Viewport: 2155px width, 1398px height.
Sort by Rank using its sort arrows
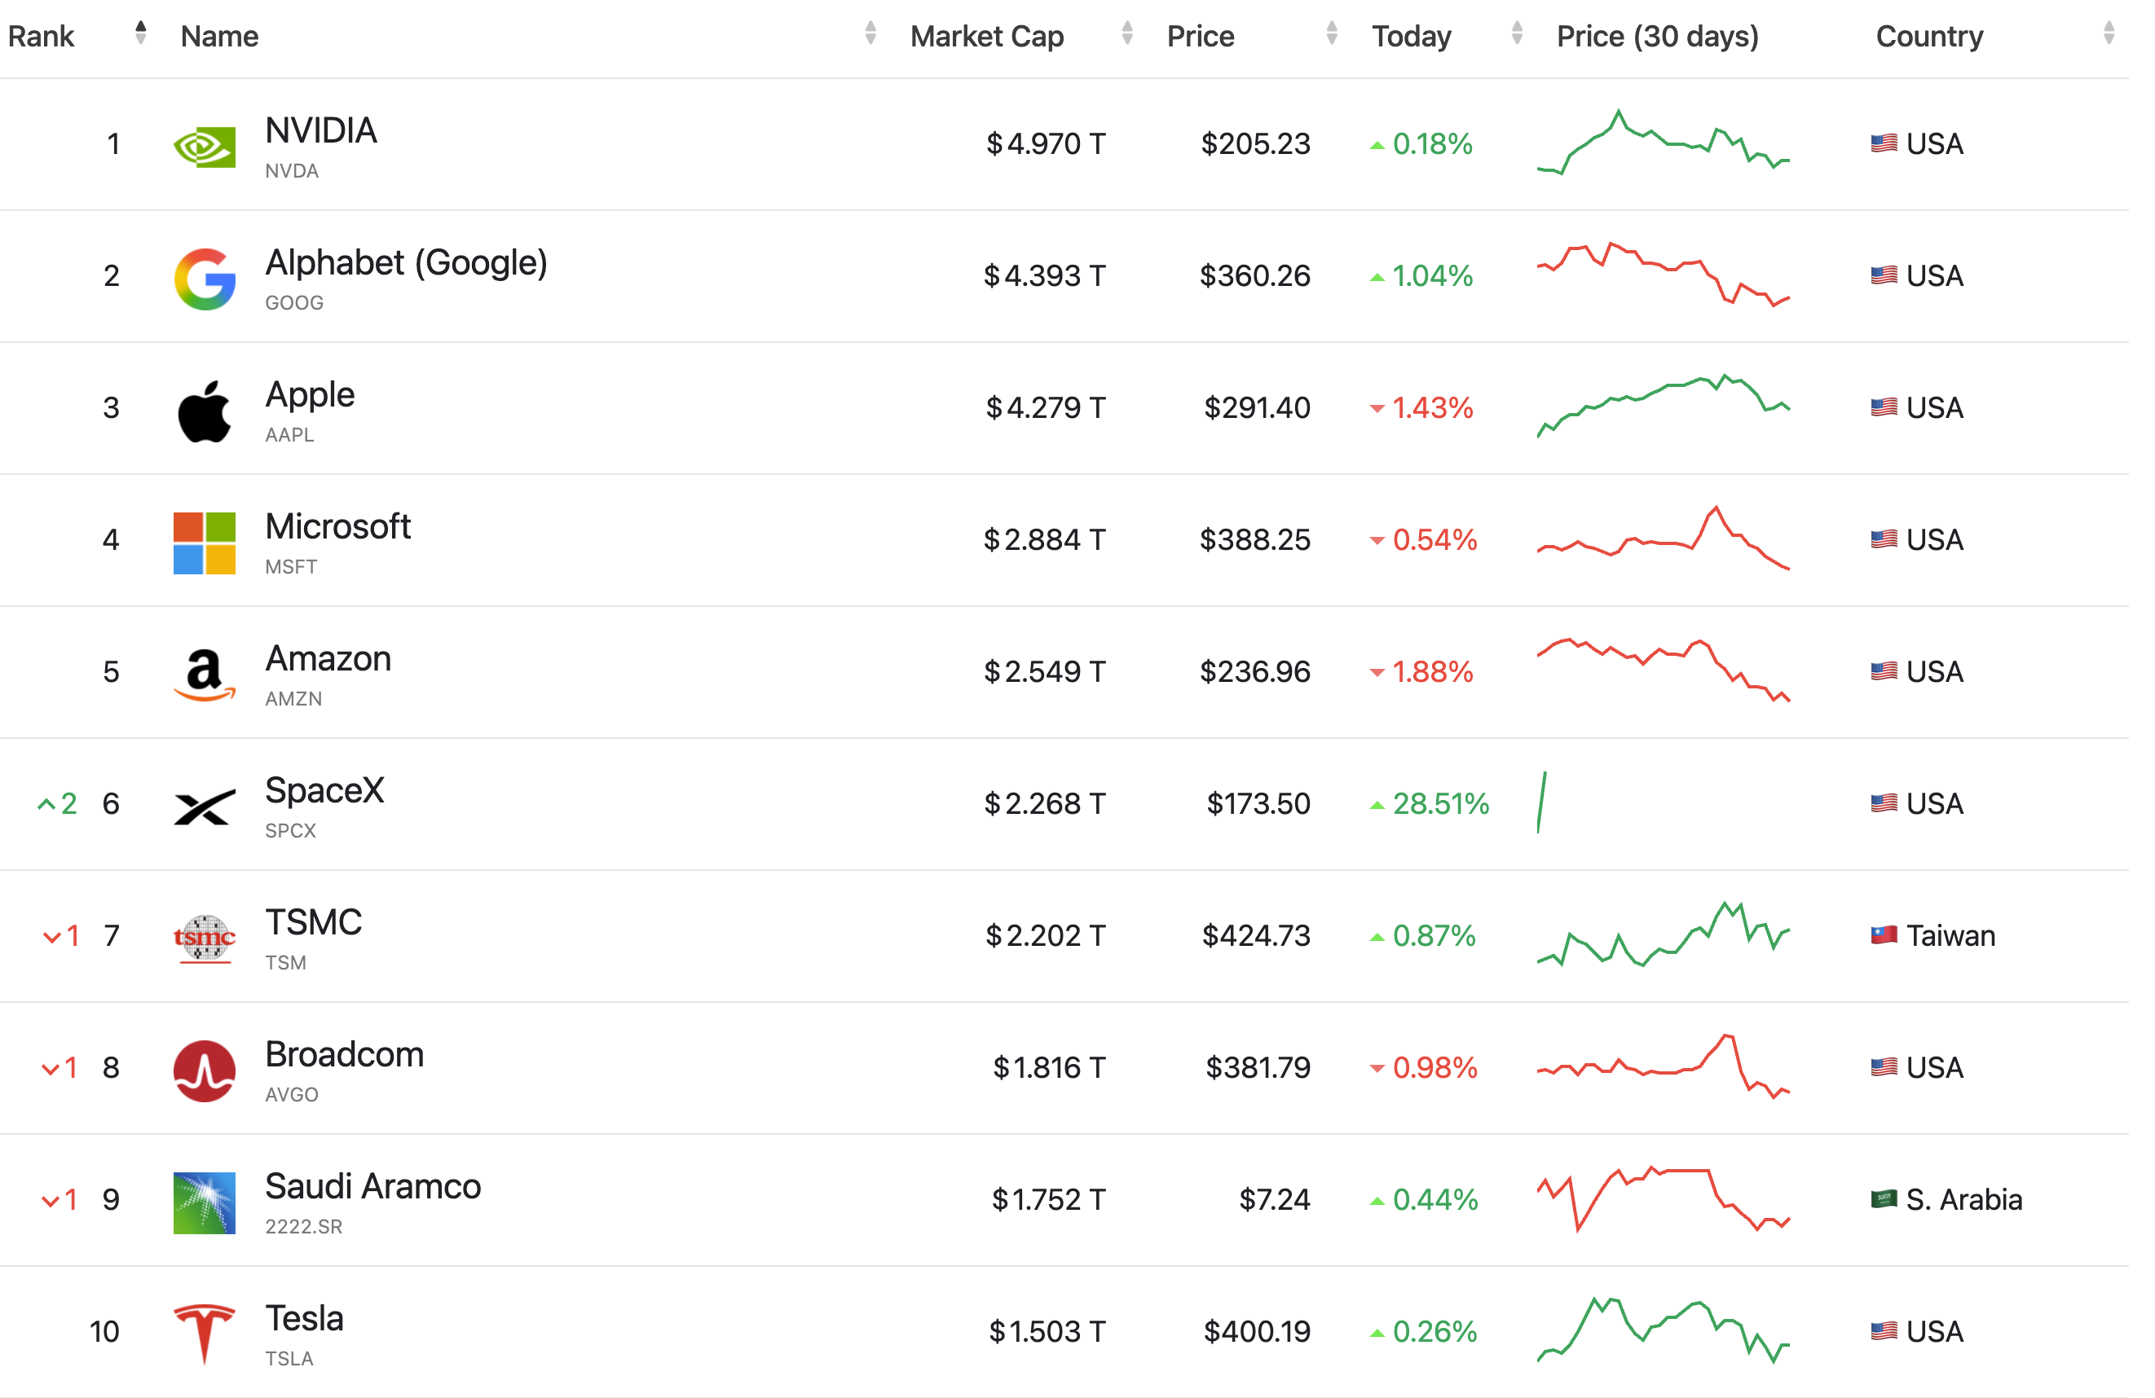click(x=140, y=33)
